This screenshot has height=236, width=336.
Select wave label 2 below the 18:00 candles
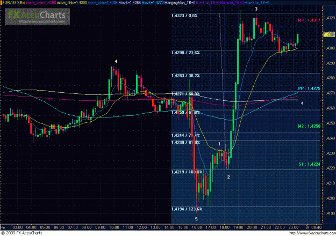[228, 177]
